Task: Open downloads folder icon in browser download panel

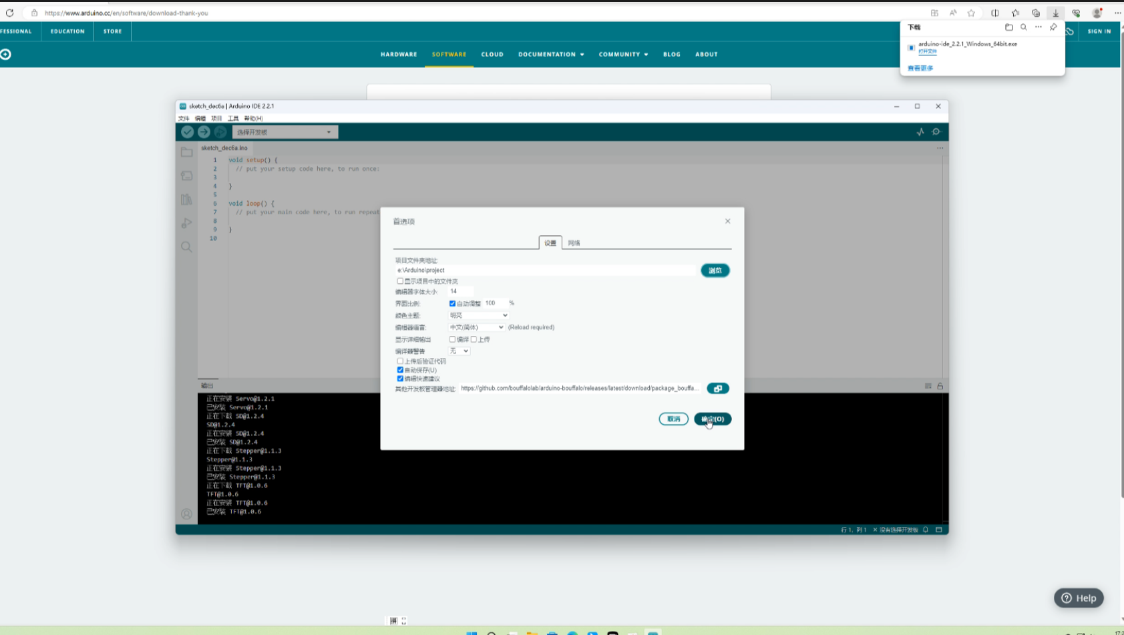Action: coord(1009,27)
